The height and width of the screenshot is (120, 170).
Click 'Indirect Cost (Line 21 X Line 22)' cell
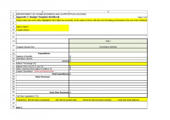43,66
